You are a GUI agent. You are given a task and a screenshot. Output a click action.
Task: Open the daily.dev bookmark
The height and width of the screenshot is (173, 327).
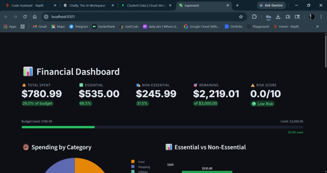tap(160, 26)
